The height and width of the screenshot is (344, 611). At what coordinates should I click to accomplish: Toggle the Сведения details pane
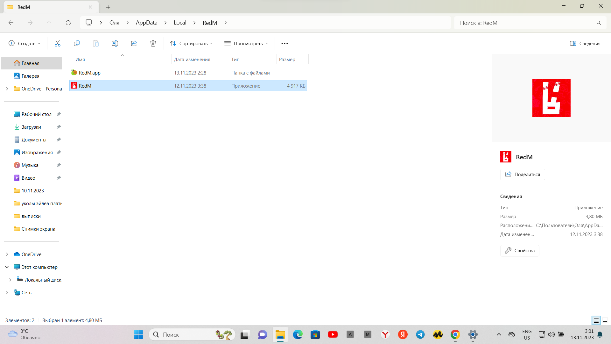pos(585,43)
